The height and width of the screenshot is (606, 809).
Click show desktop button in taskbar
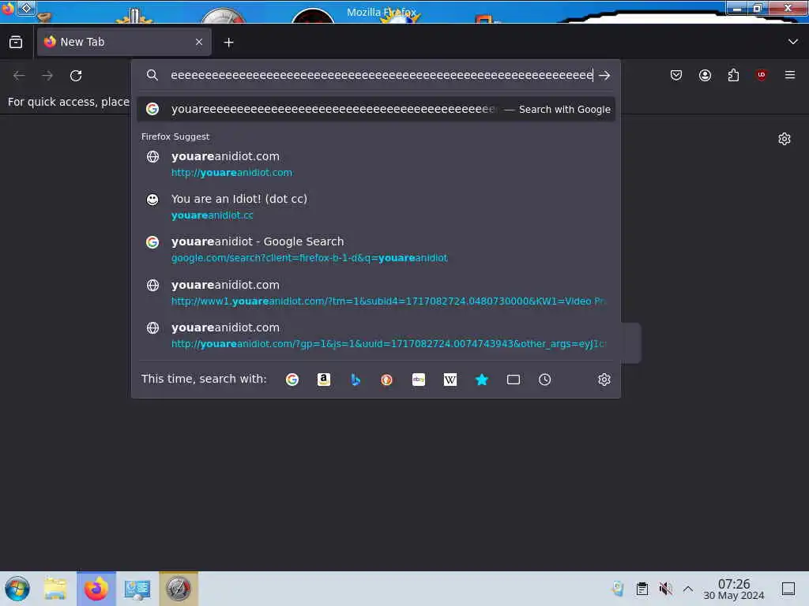[x=788, y=589]
